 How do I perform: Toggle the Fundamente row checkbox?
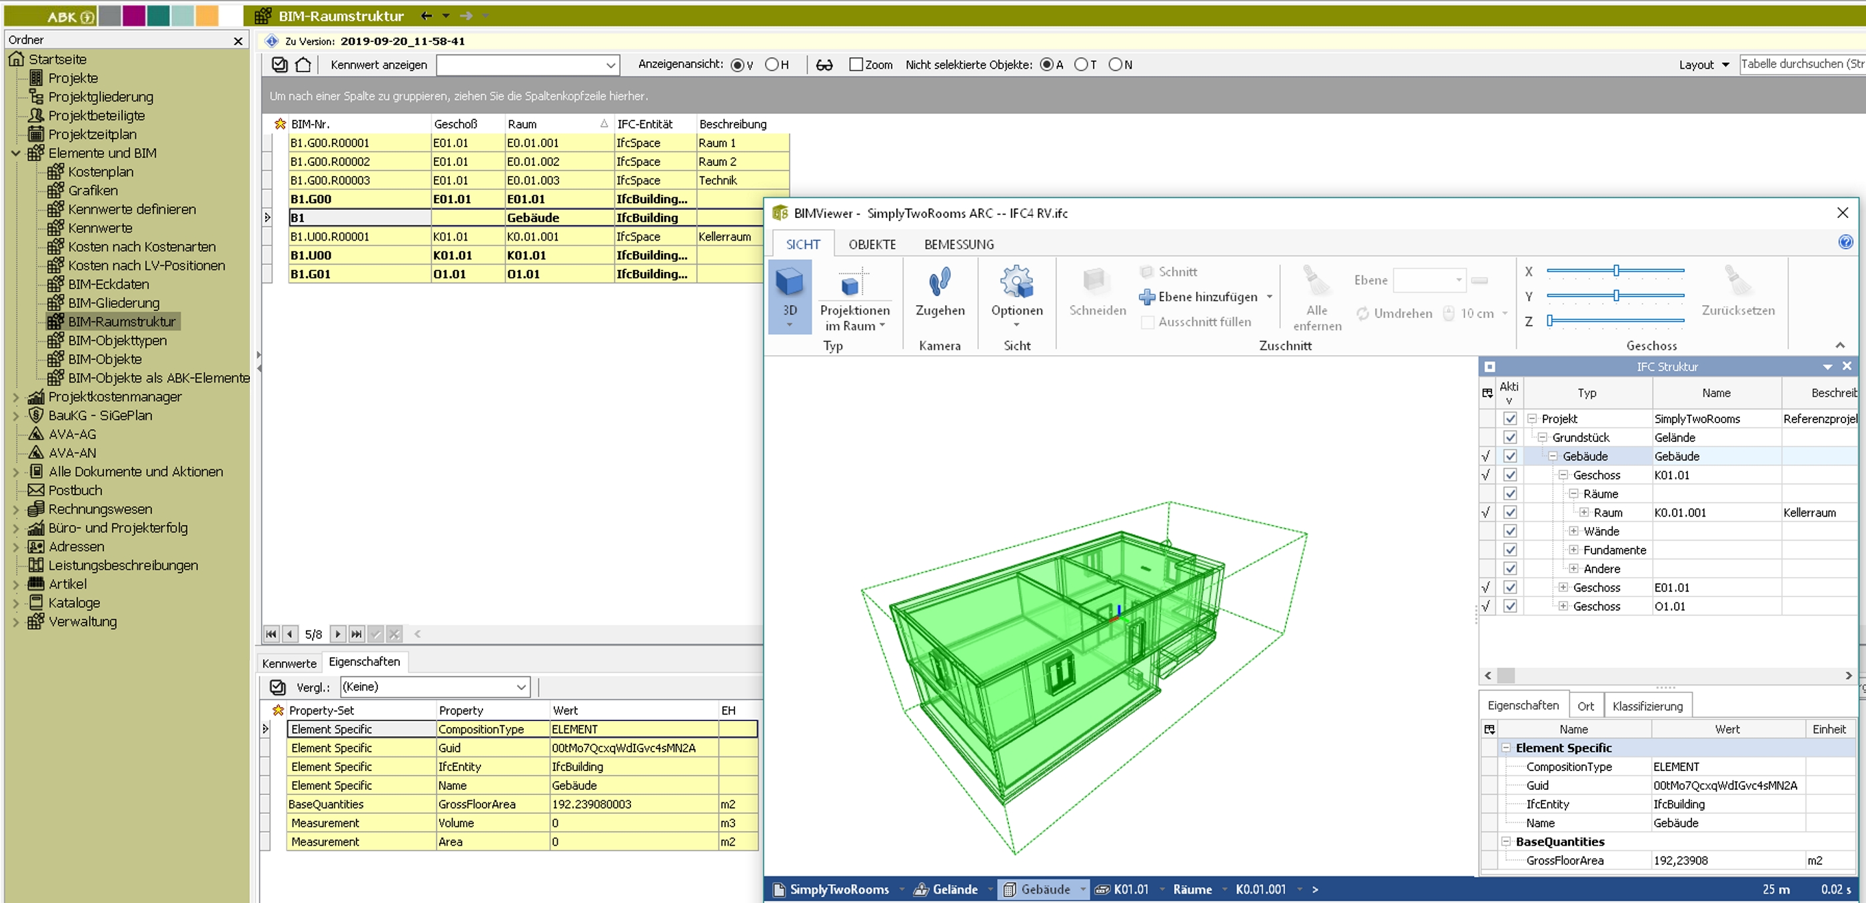point(1509,550)
